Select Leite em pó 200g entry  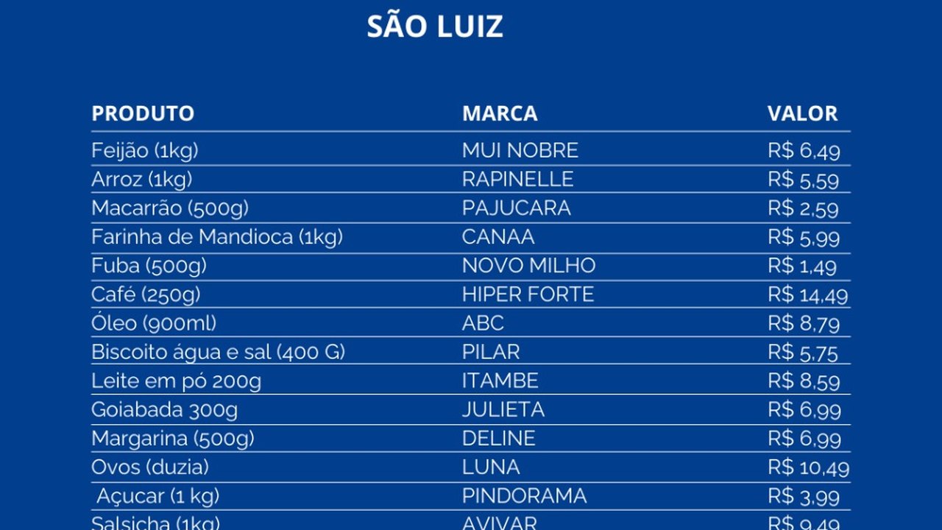click(176, 381)
